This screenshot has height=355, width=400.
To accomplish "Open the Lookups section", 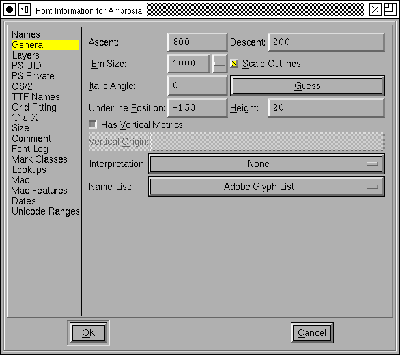I will point(29,170).
